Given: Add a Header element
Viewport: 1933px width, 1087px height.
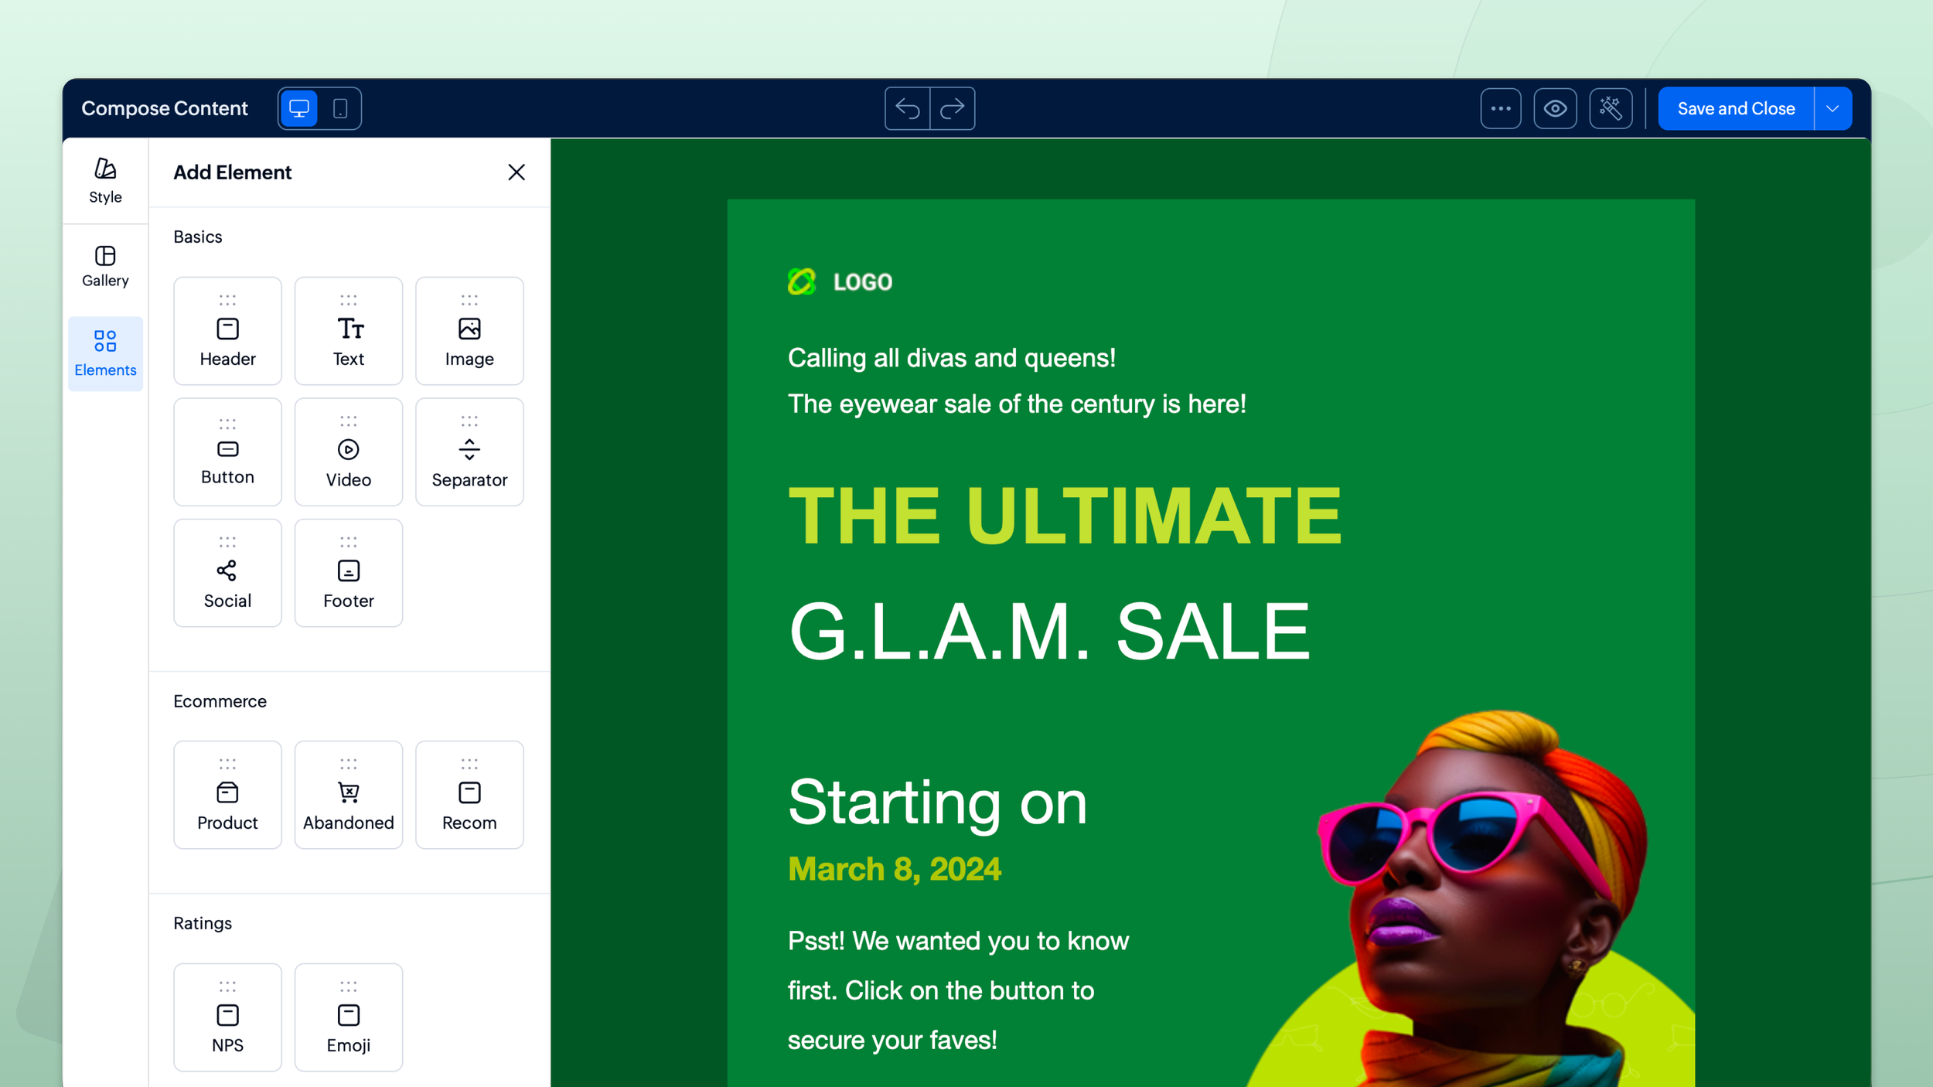Looking at the screenshot, I should [x=227, y=331].
